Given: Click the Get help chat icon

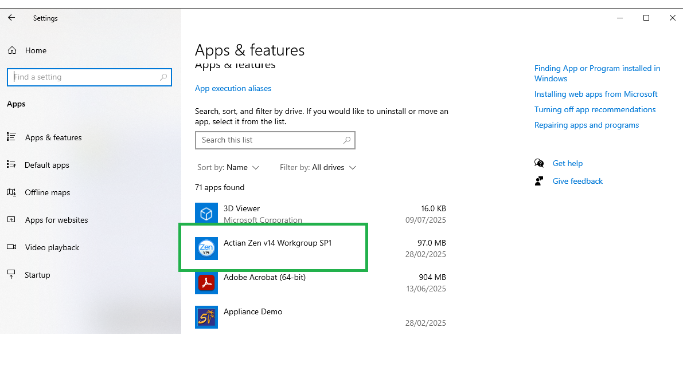Looking at the screenshot, I should point(539,163).
